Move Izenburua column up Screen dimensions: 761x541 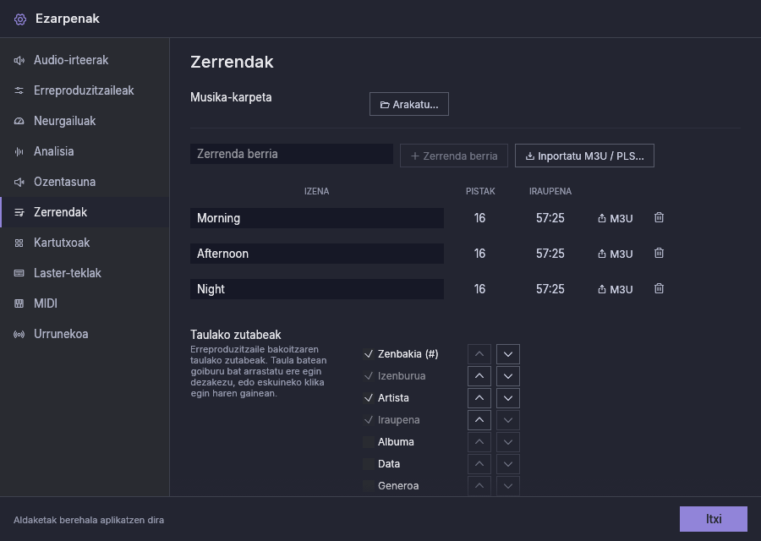click(479, 376)
